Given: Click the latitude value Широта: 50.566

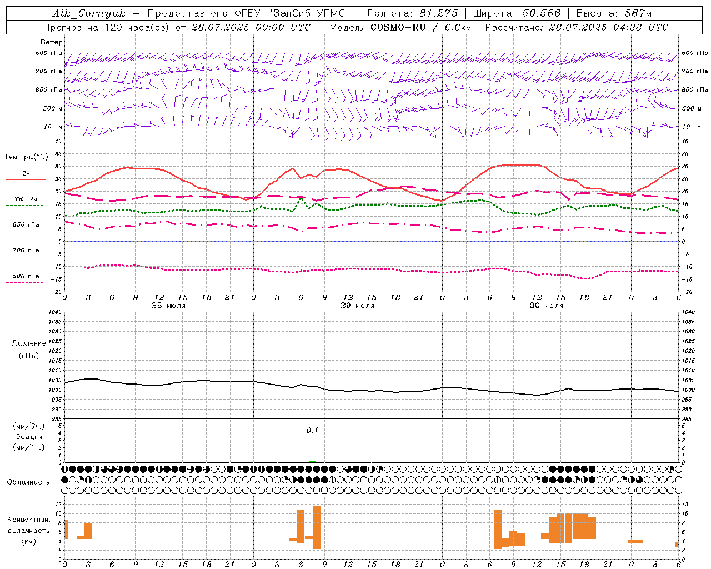Looking at the screenshot, I should pyautogui.click(x=517, y=13).
